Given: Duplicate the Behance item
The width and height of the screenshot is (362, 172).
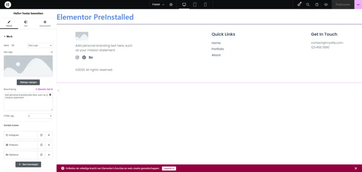Looking at the screenshot, I should click(41, 155).
